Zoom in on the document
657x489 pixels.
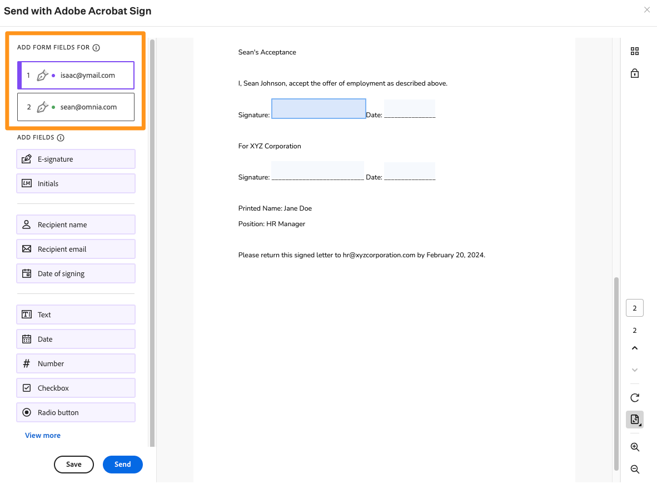click(635, 447)
